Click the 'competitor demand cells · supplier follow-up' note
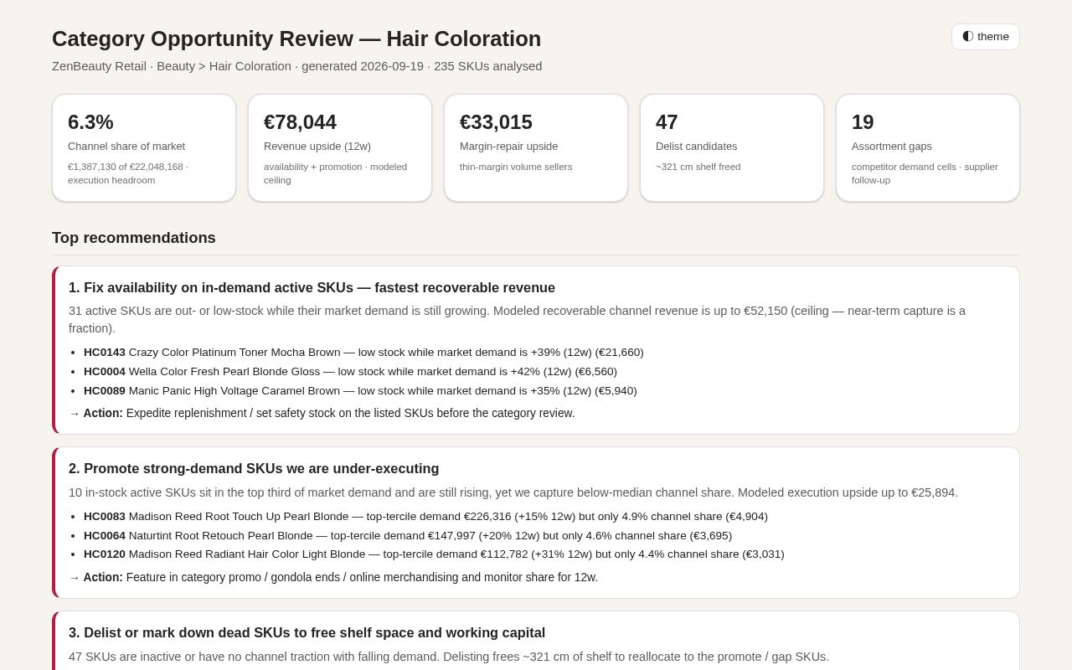 coord(925,173)
